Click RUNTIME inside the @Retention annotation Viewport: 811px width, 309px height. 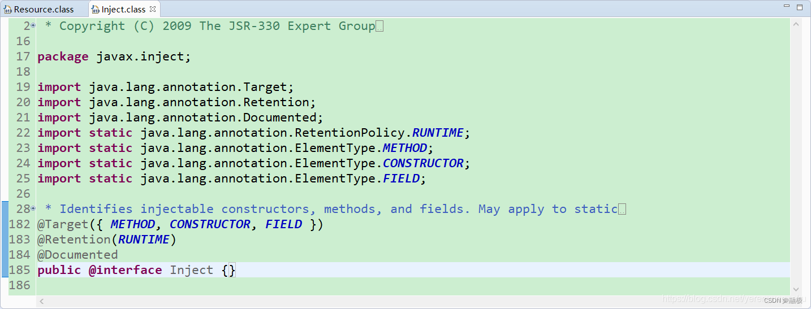[144, 240]
